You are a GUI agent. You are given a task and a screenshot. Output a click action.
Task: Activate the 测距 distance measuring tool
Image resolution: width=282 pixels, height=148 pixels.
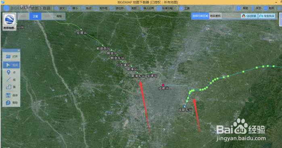click(x=131, y=8)
